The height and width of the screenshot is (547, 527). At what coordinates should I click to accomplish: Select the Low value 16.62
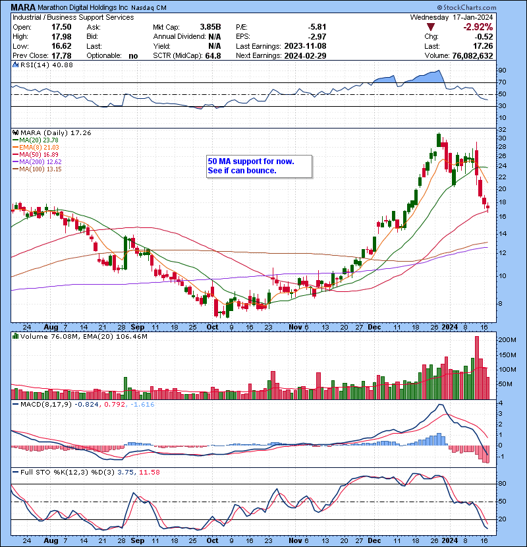[61, 46]
